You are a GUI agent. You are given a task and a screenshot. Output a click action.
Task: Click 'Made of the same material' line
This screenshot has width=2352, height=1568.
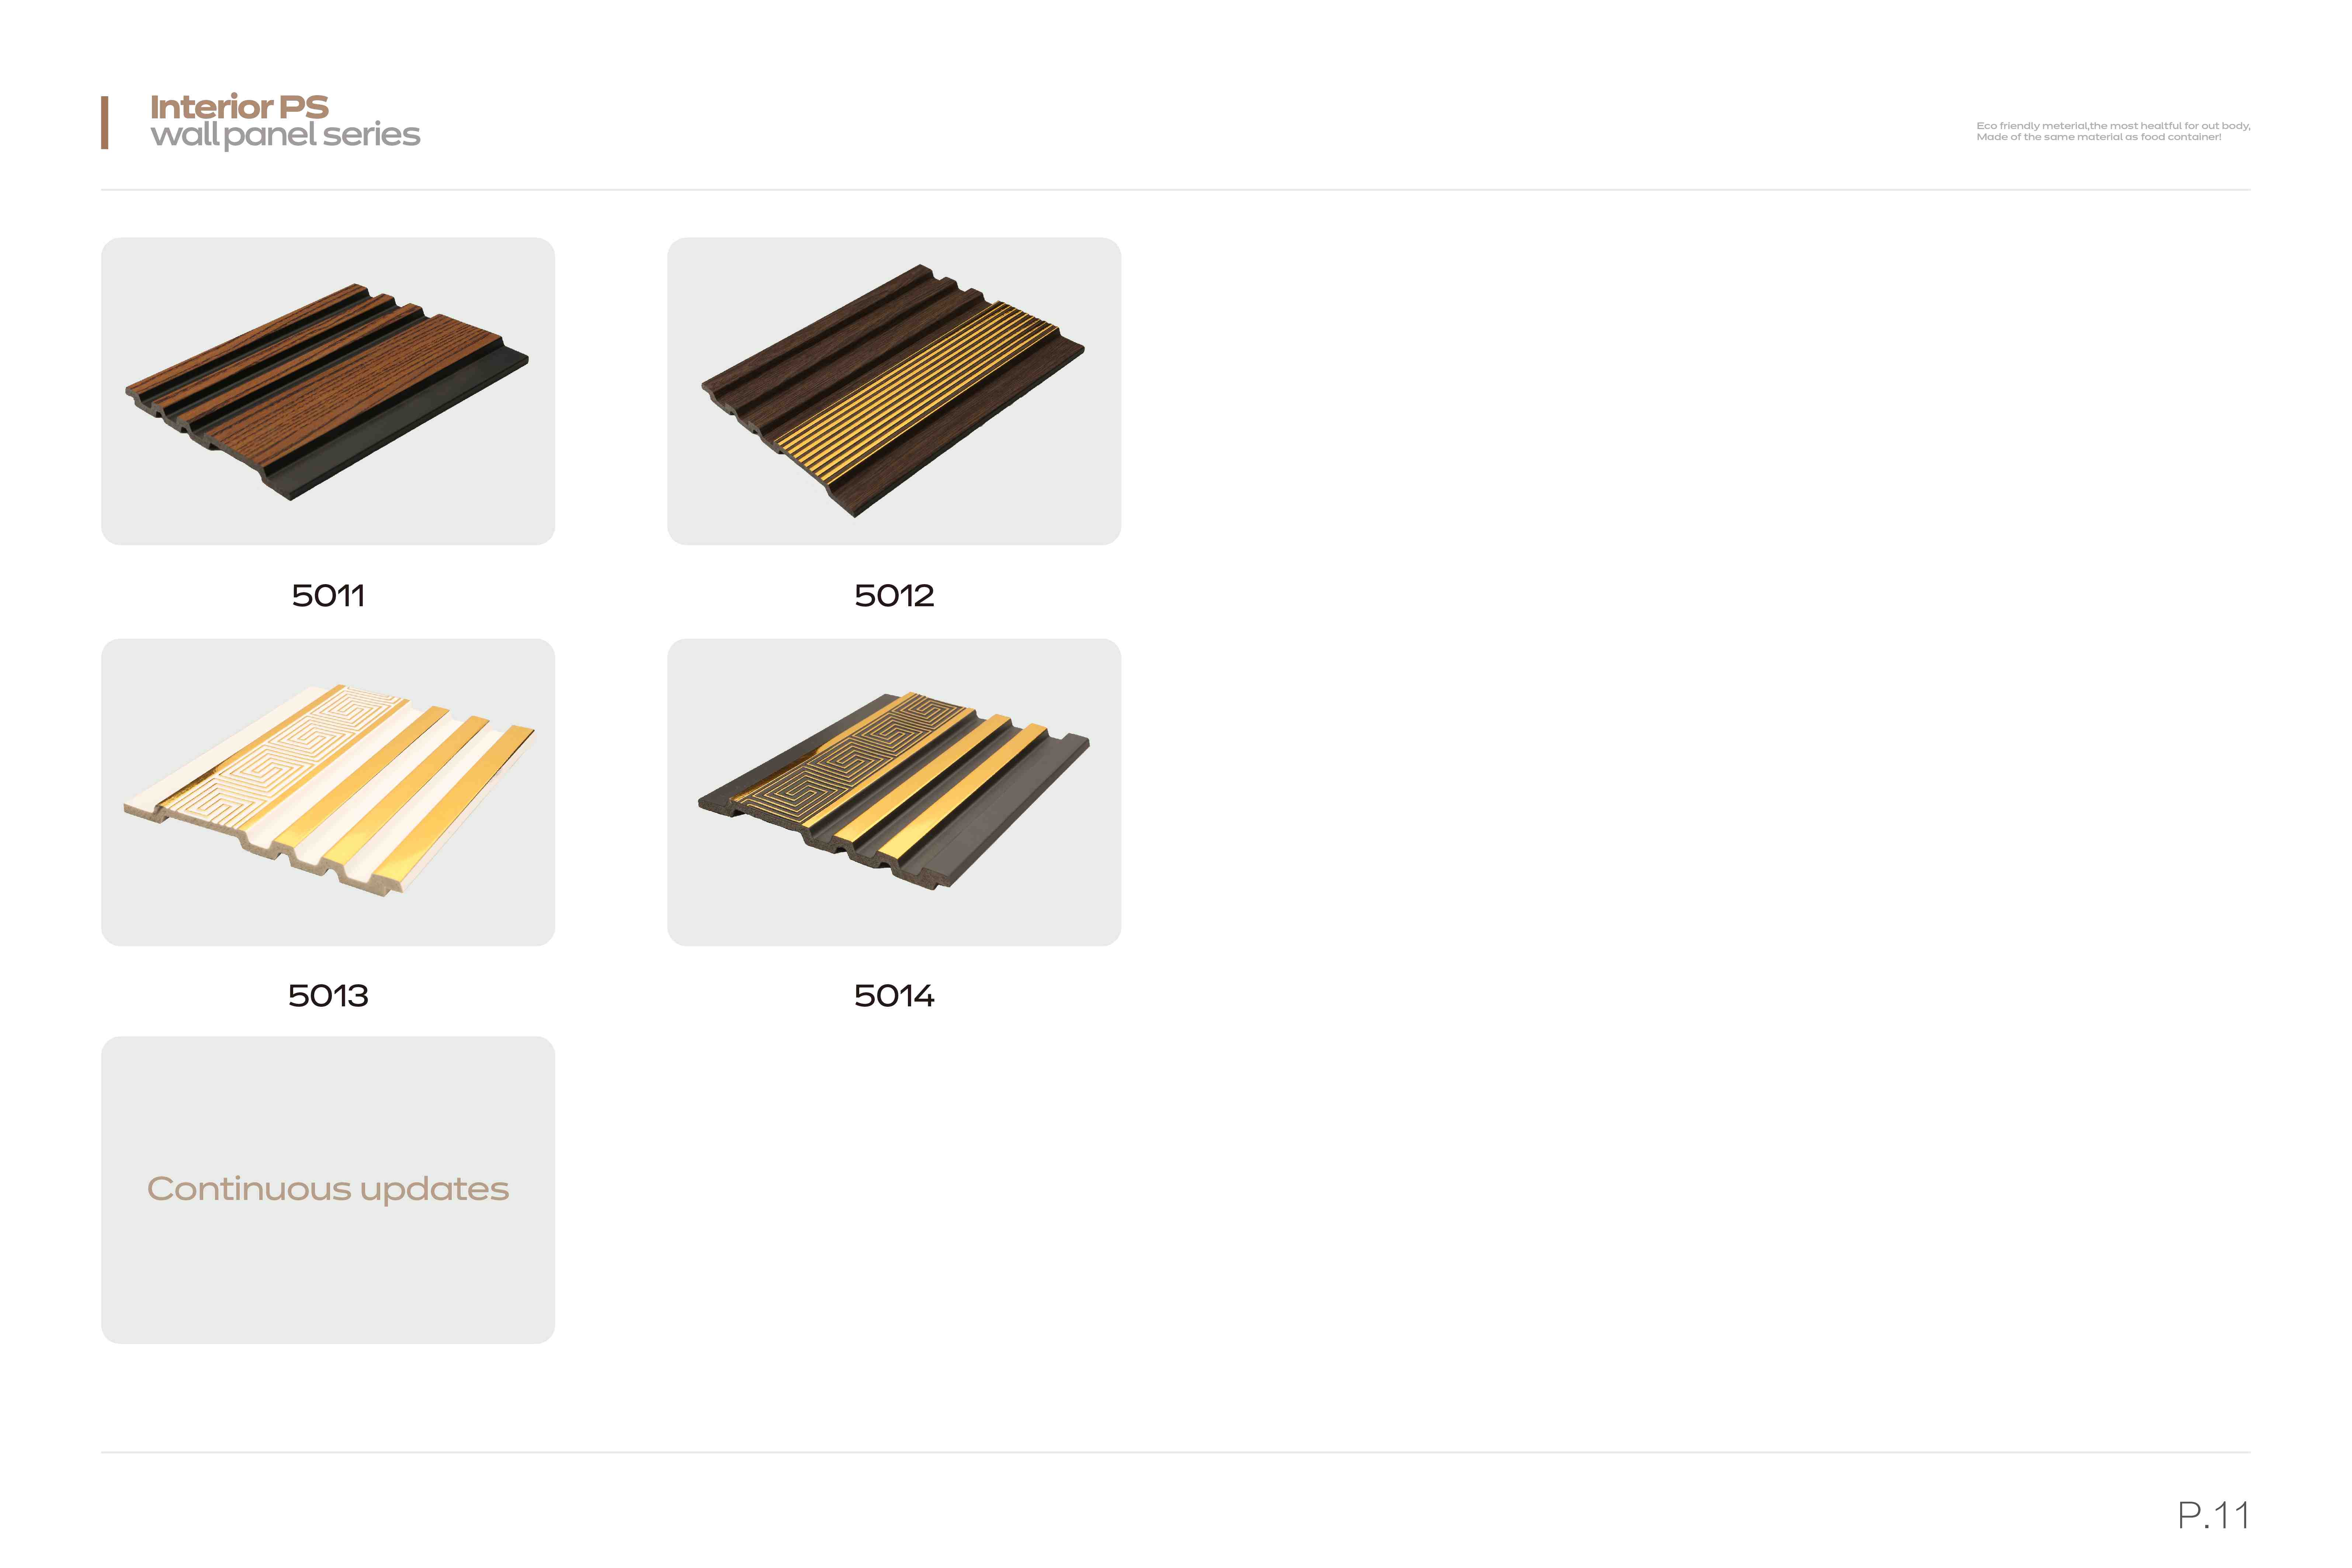(2099, 137)
